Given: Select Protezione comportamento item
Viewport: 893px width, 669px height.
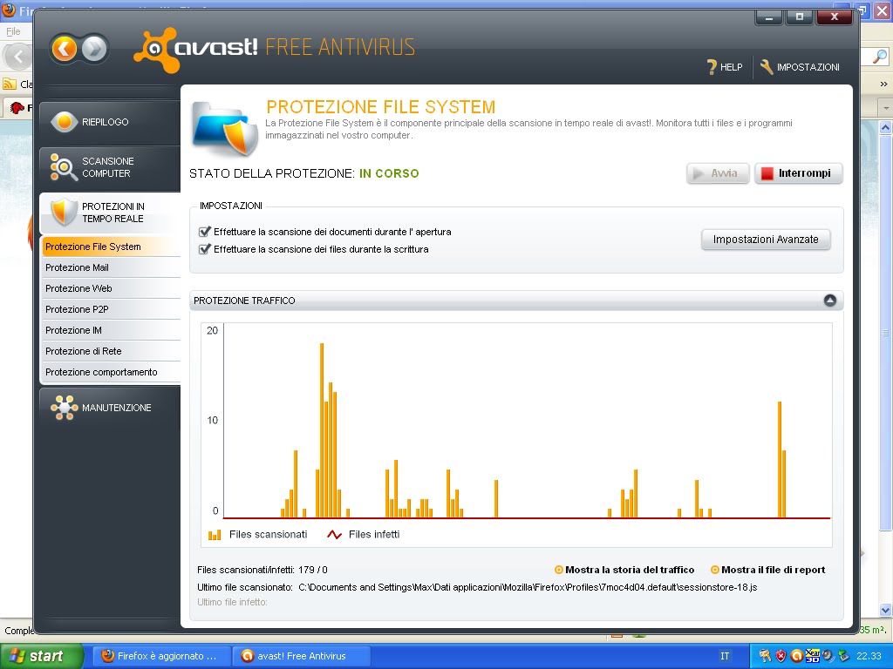Looking at the screenshot, I should (x=111, y=372).
